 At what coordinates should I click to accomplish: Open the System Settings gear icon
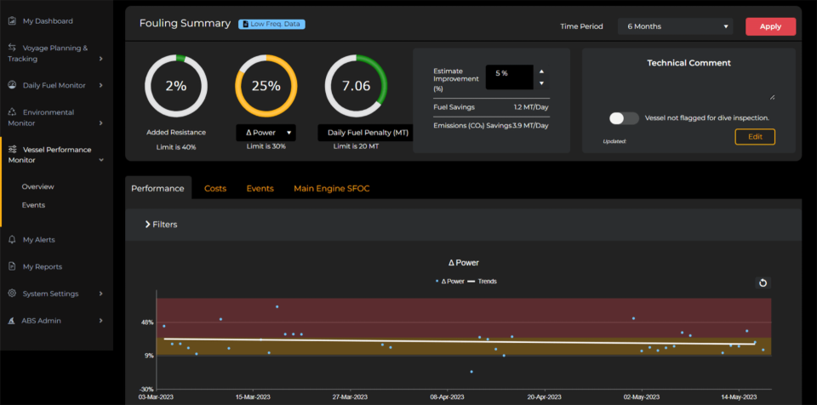(x=12, y=294)
